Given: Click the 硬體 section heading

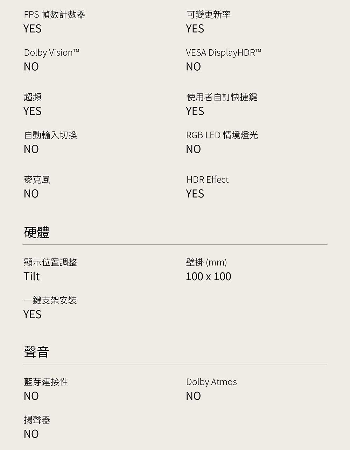Looking at the screenshot, I should pos(37,232).
